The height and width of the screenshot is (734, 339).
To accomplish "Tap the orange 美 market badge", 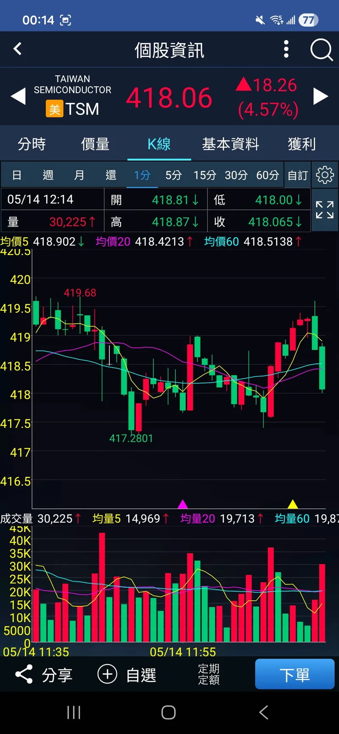I will 55,109.
